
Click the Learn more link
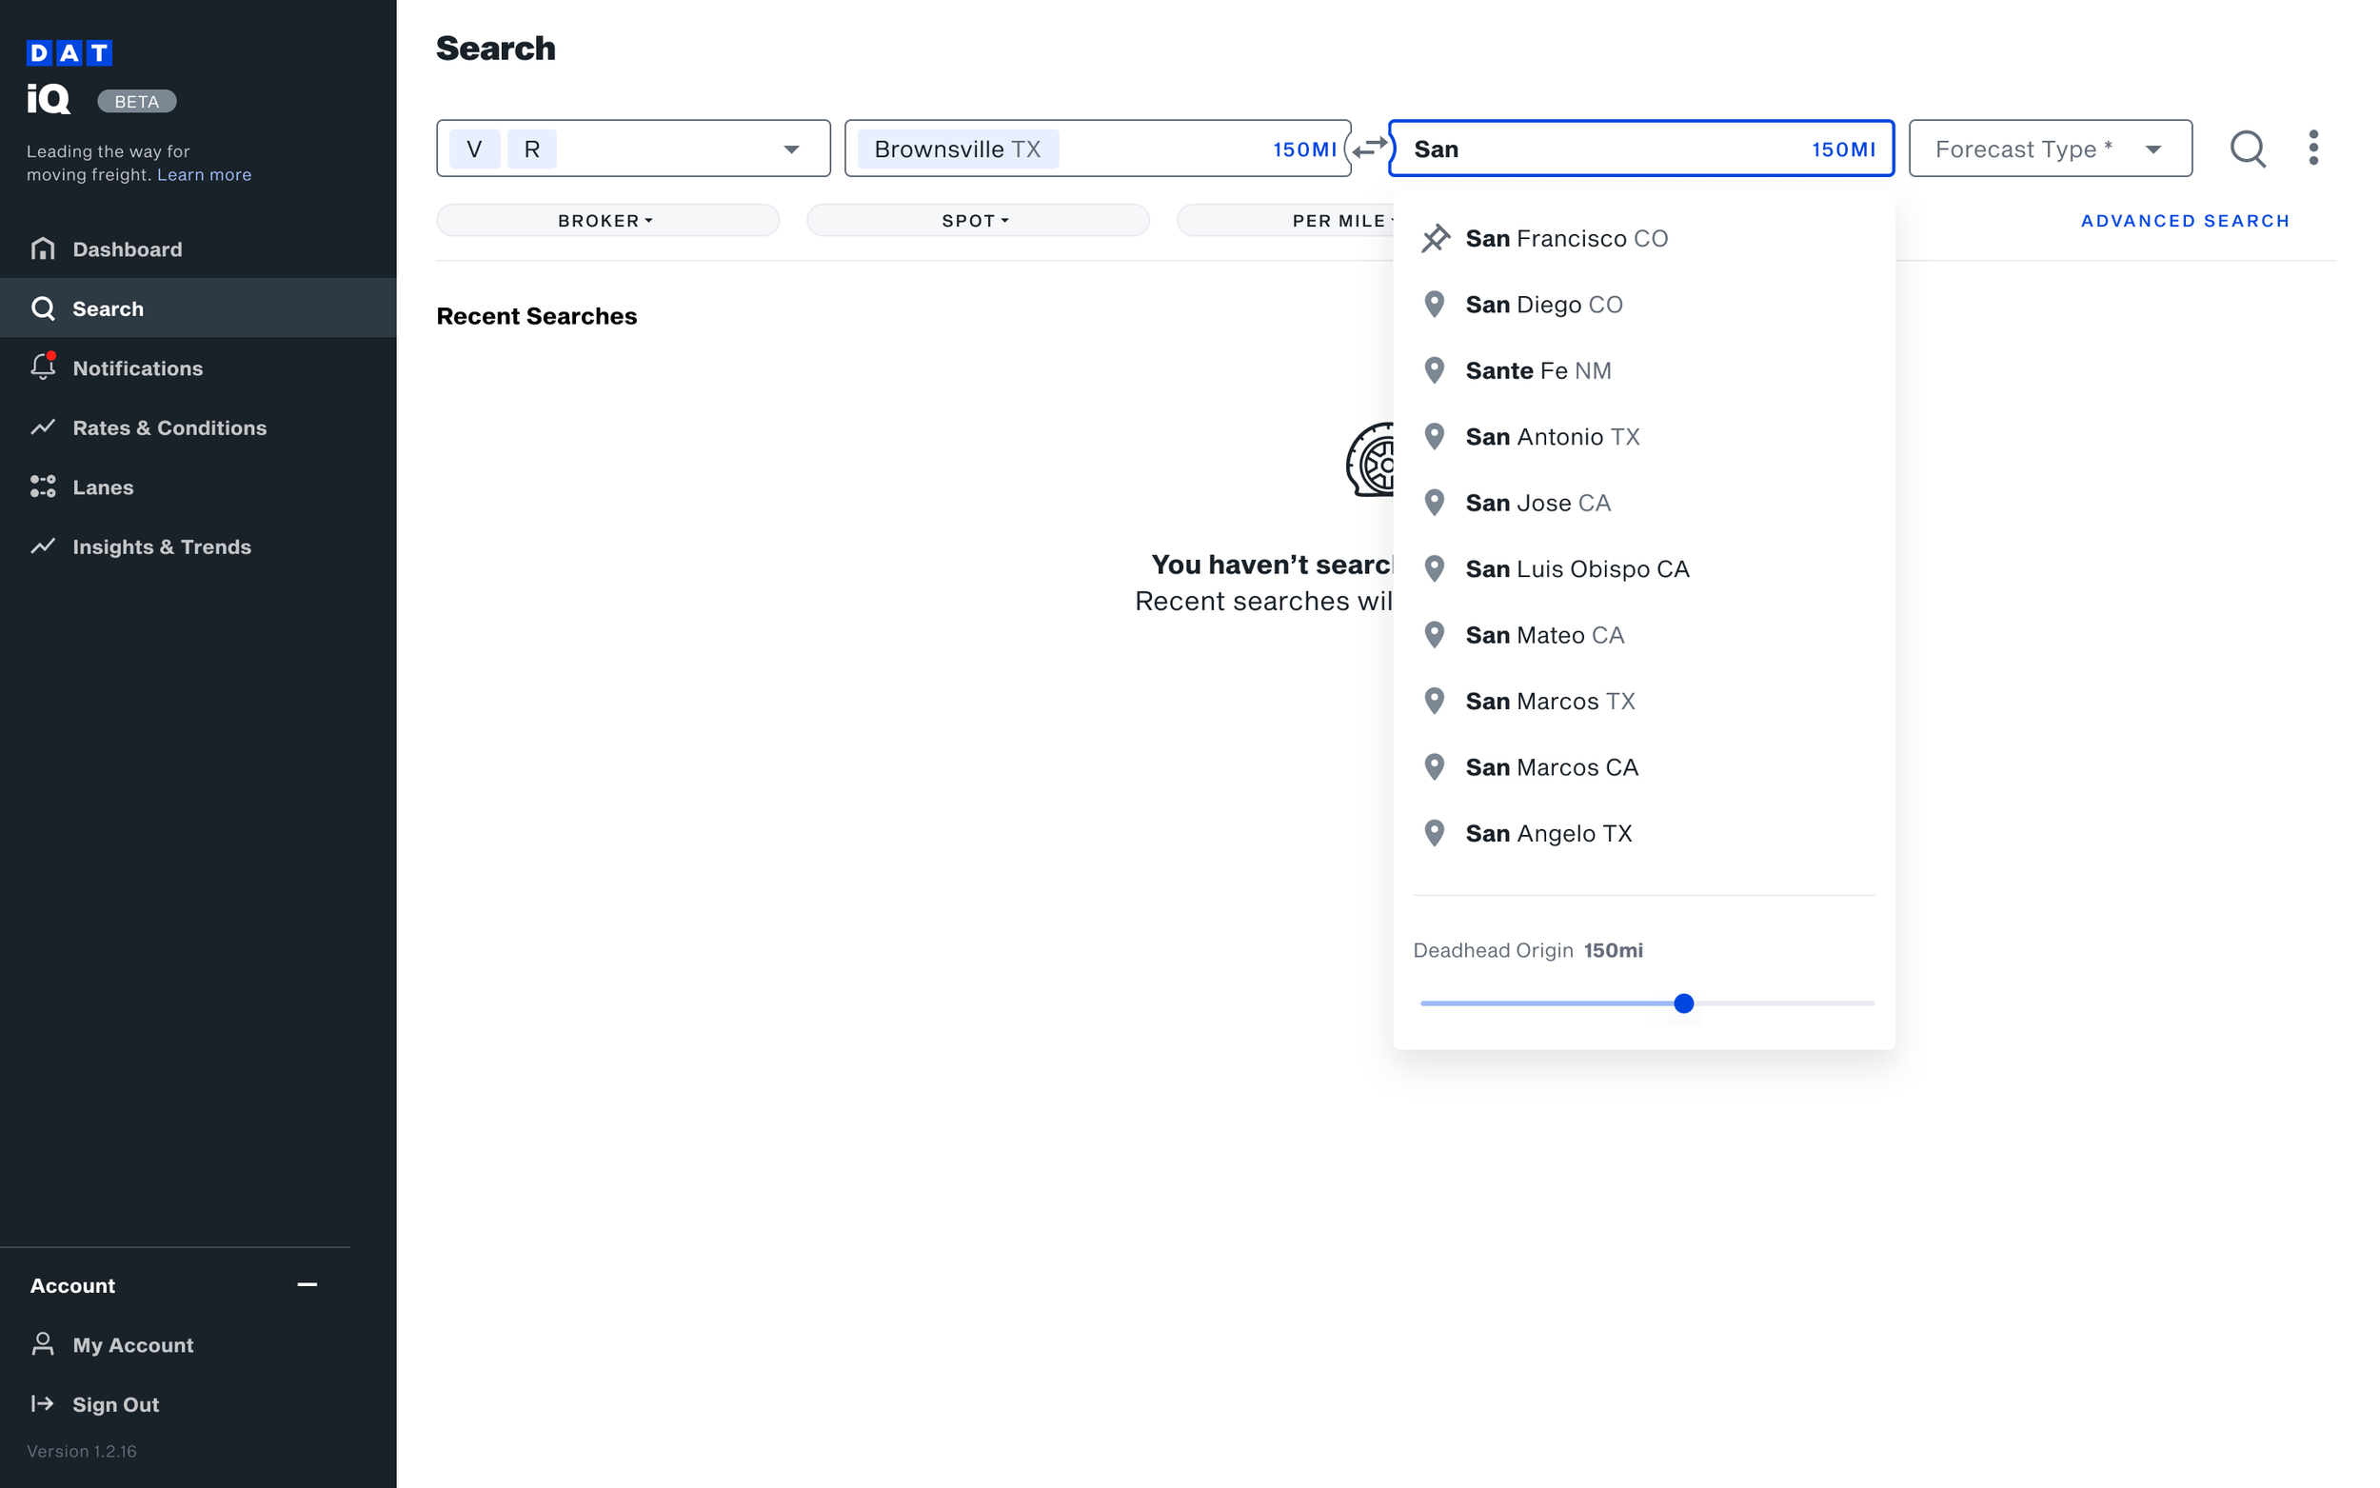tap(204, 175)
